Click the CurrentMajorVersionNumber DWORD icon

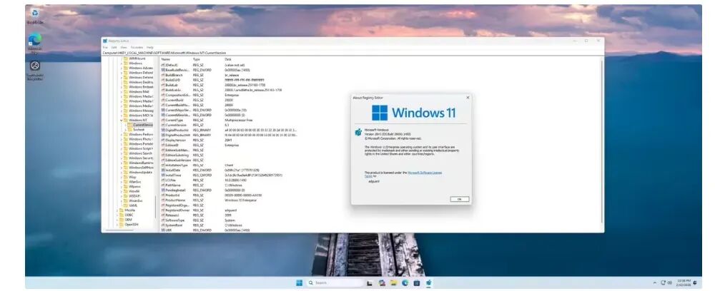[x=163, y=110]
